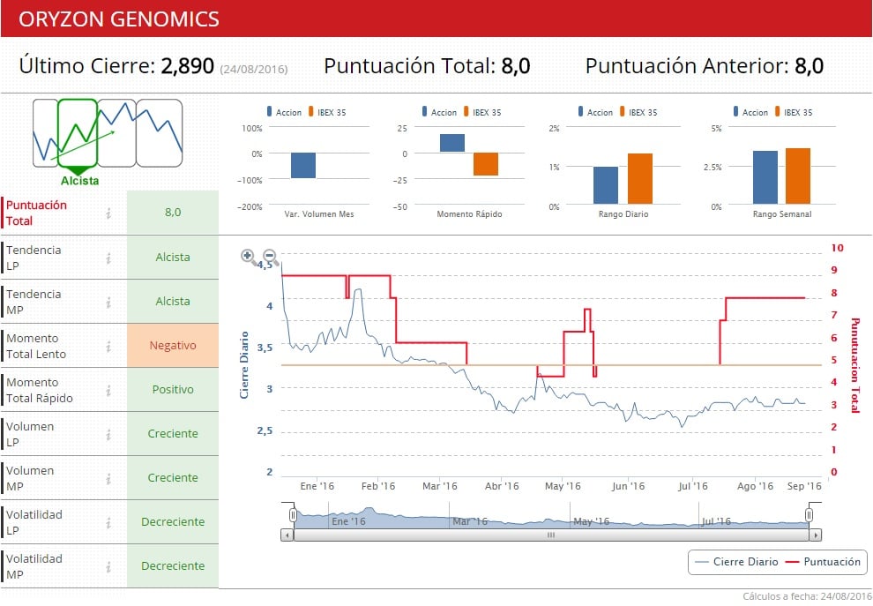Open info icon for Momento Total Lento
The image size is (873, 606).
click(108, 347)
